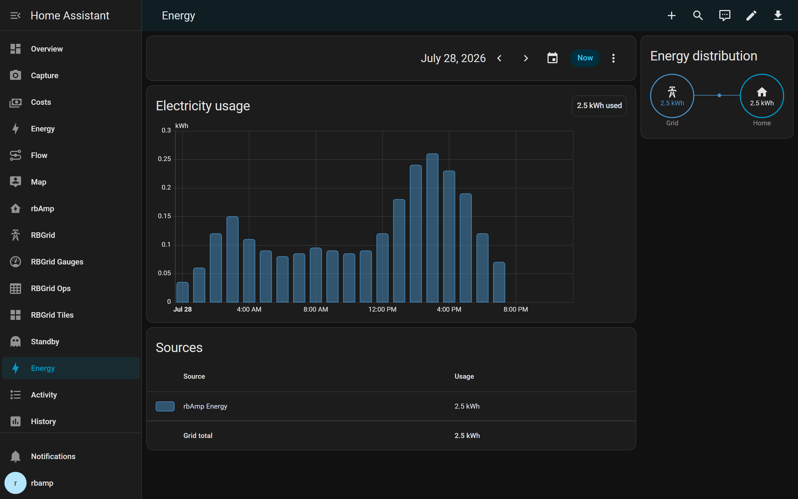Click the Energy page title in header
The height and width of the screenshot is (499, 798).
click(178, 15)
